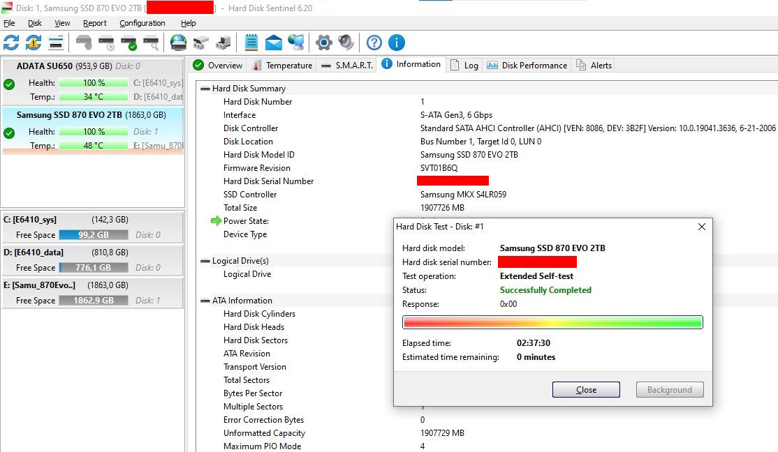Click the Firmware Revision row
Viewport: 778px width, 452px height.
point(486,168)
